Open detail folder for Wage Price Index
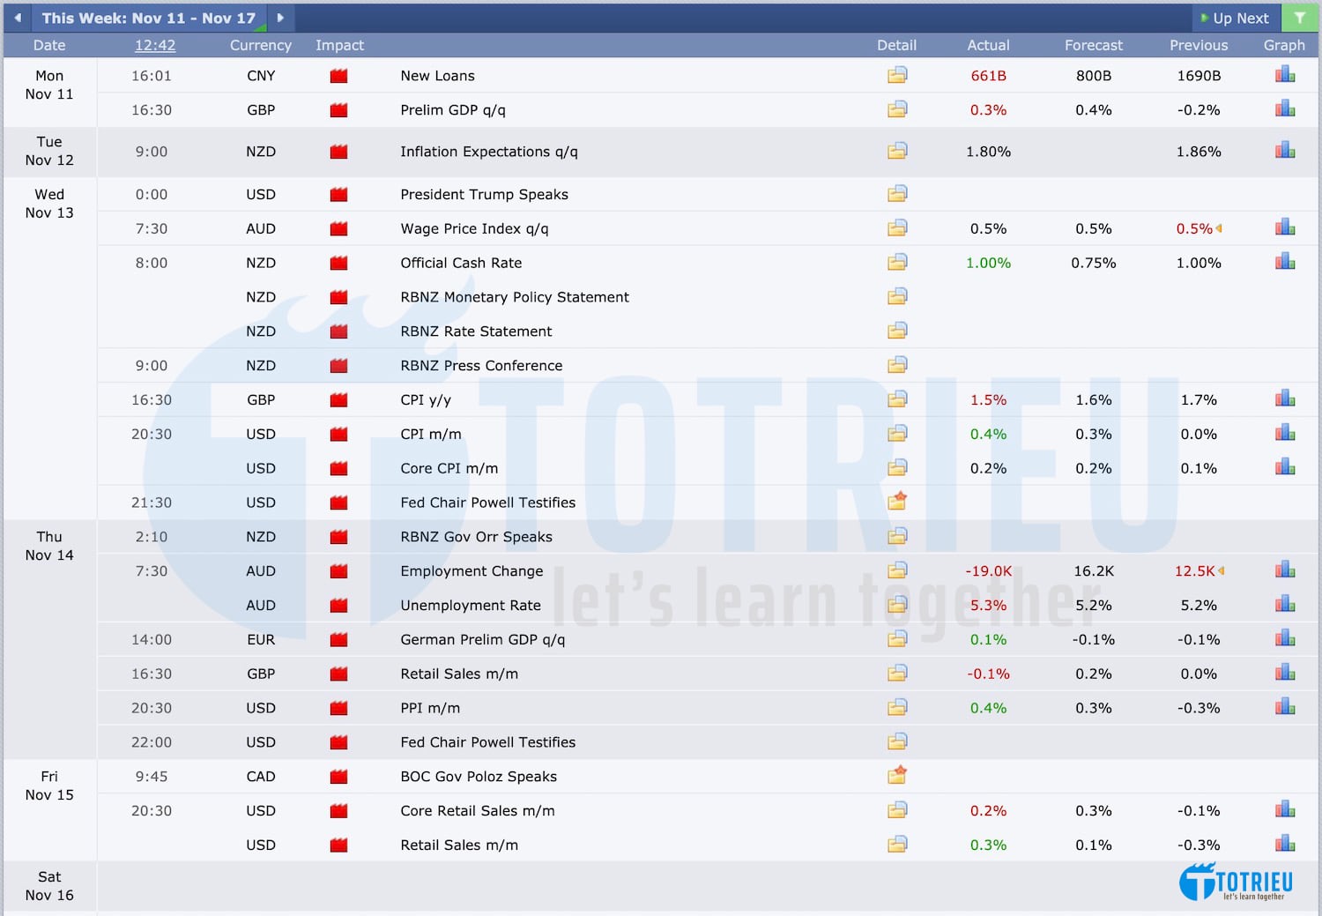Image resolution: width=1322 pixels, height=916 pixels. [897, 227]
